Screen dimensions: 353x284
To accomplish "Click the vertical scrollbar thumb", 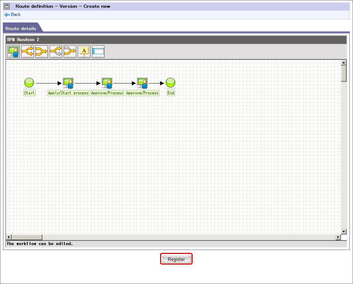I will pyautogui.click(x=343, y=73).
